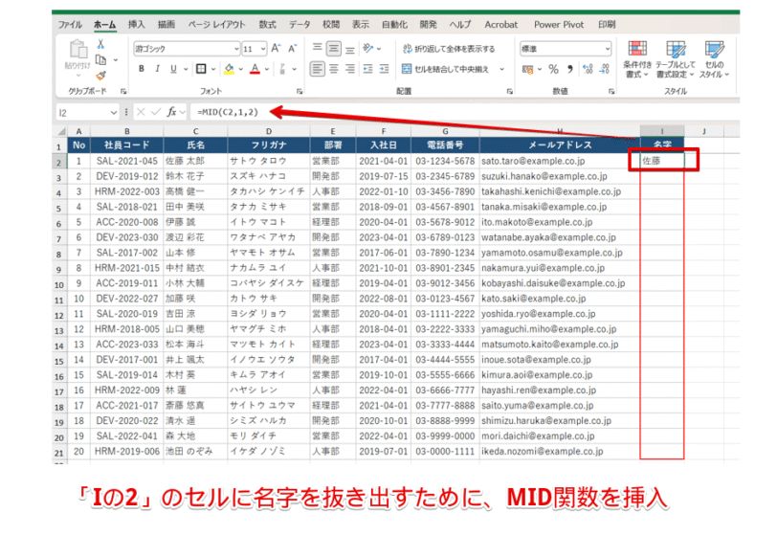Screen dimensions: 777x535
Task: Click the text orientation icon
Action: 367,48
